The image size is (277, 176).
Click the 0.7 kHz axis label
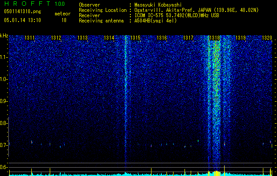4,145
